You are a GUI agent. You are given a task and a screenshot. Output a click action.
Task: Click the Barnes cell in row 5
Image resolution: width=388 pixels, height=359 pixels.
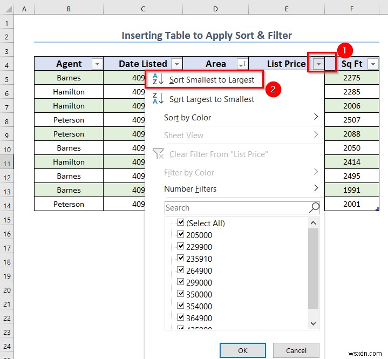click(69, 78)
